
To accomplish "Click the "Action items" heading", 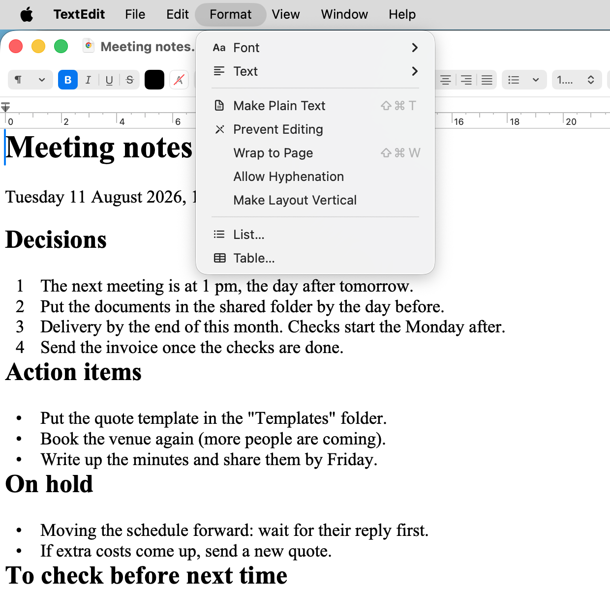I will (x=74, y=372).
